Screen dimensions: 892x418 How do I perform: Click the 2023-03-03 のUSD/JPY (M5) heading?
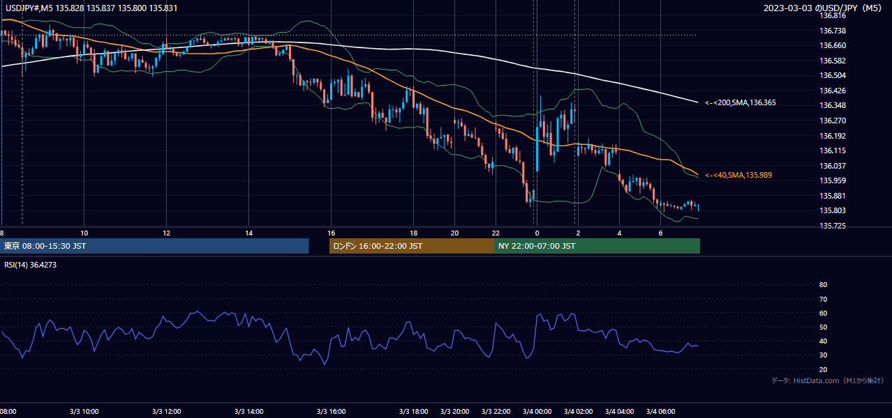coord(823,8)
